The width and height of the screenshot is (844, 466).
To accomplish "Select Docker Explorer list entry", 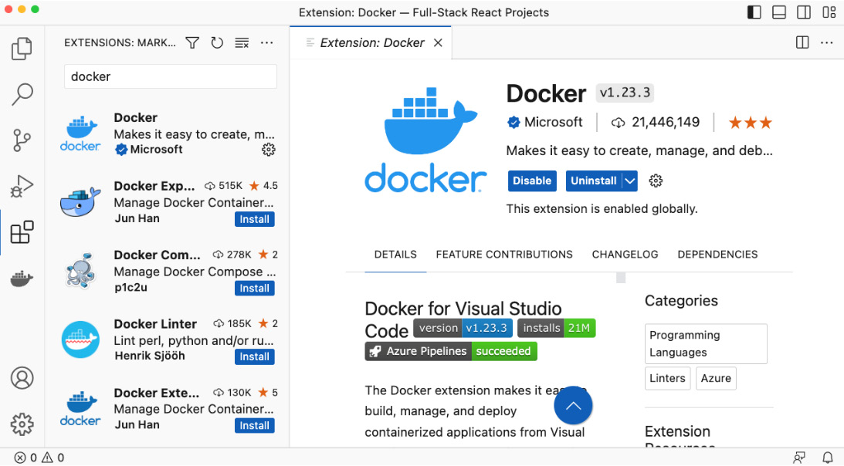I will click(167, 202).
